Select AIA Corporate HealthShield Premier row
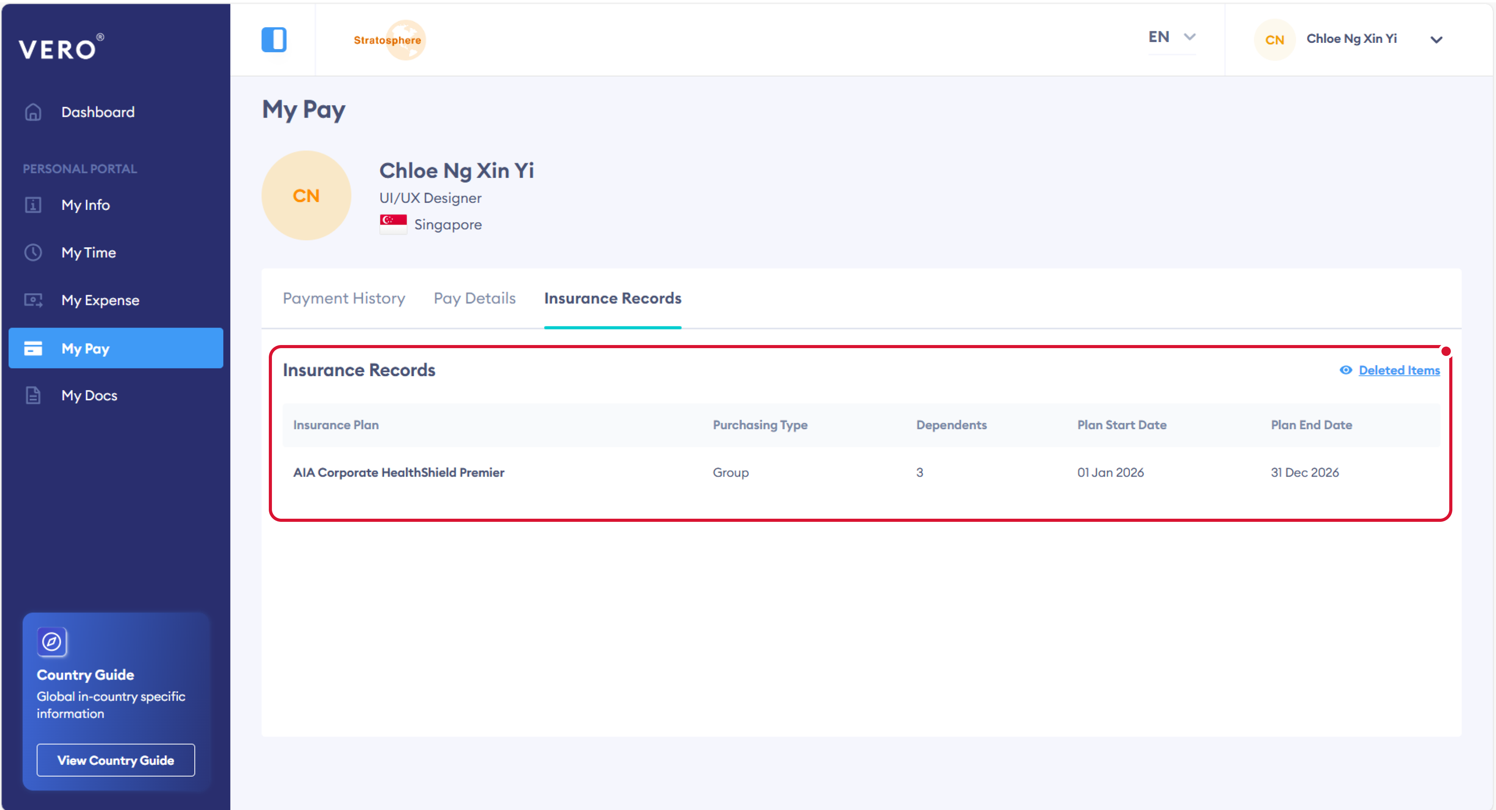1496x810 pixels. [399, 473]
